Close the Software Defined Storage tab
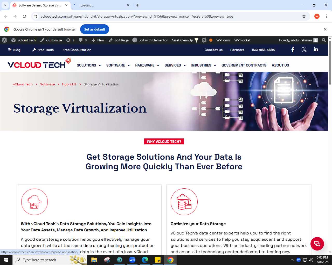The height and width of the screenshot is (265, 332). 66,5
